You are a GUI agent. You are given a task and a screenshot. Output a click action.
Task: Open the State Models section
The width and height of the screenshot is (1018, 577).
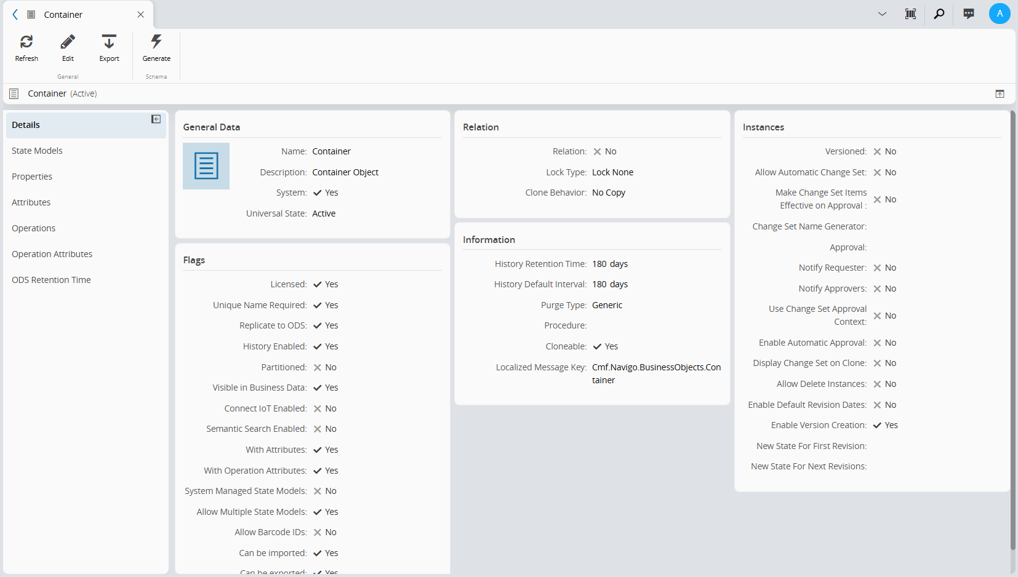click(86, 151)
